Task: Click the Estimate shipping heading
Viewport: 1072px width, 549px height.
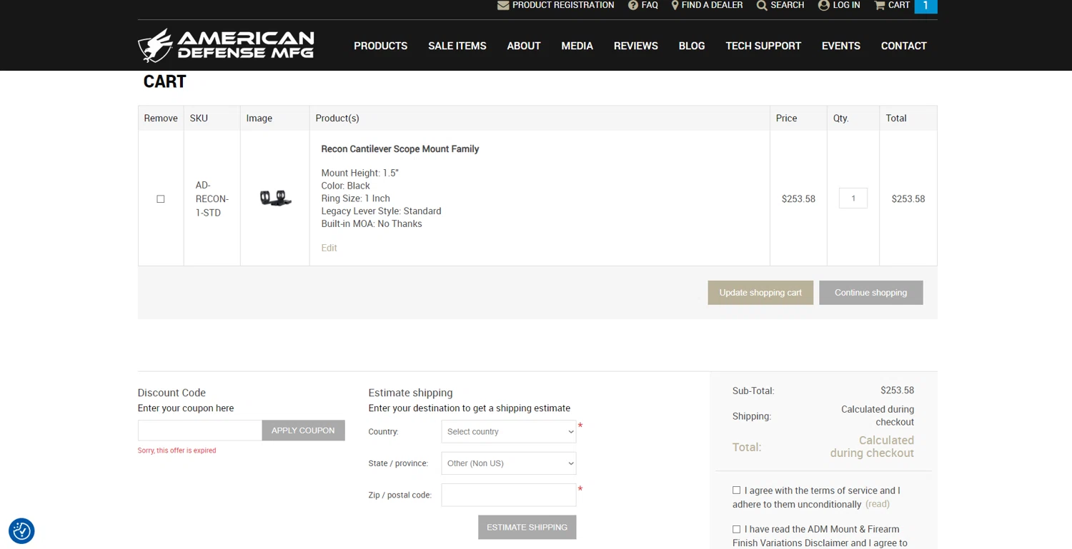Action: pos(410,393)
